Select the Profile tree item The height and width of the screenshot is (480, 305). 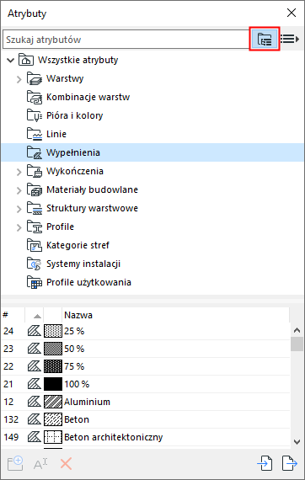[x=60, y=227]
